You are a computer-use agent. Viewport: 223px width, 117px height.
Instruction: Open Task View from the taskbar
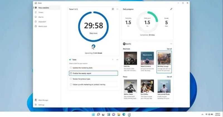103,114
